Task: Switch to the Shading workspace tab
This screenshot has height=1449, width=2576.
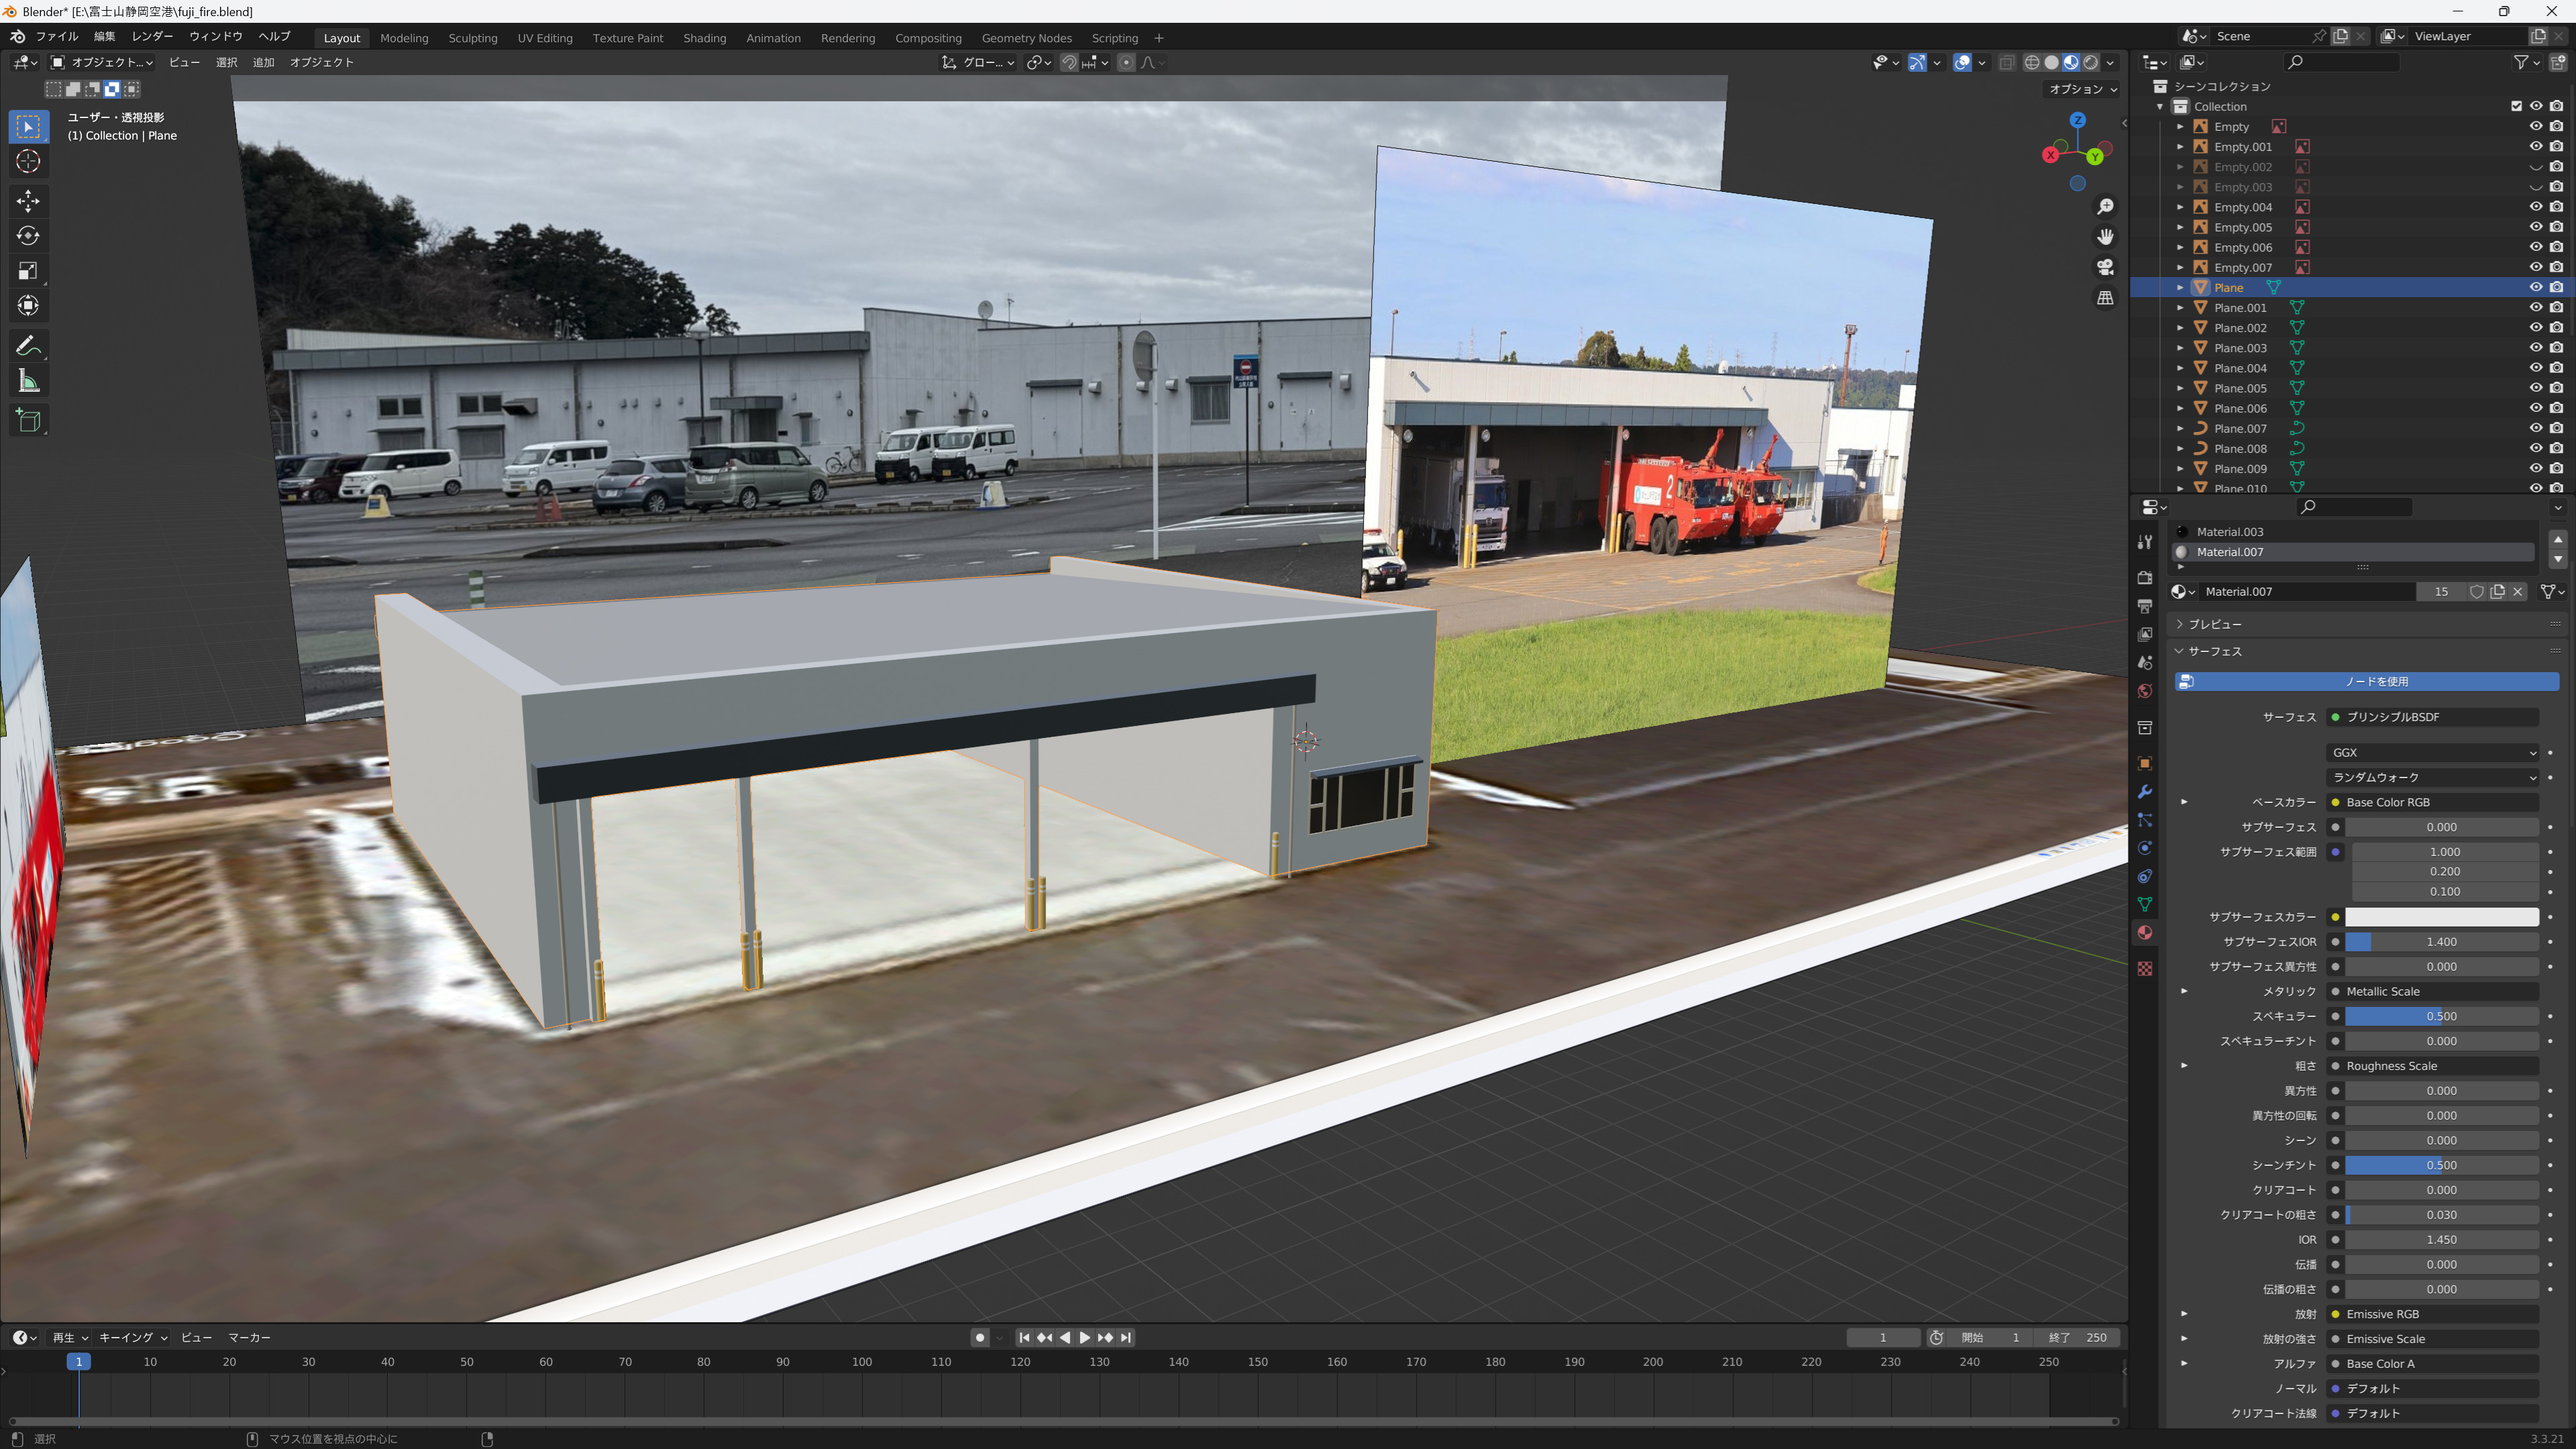Action: click(704, 38)
